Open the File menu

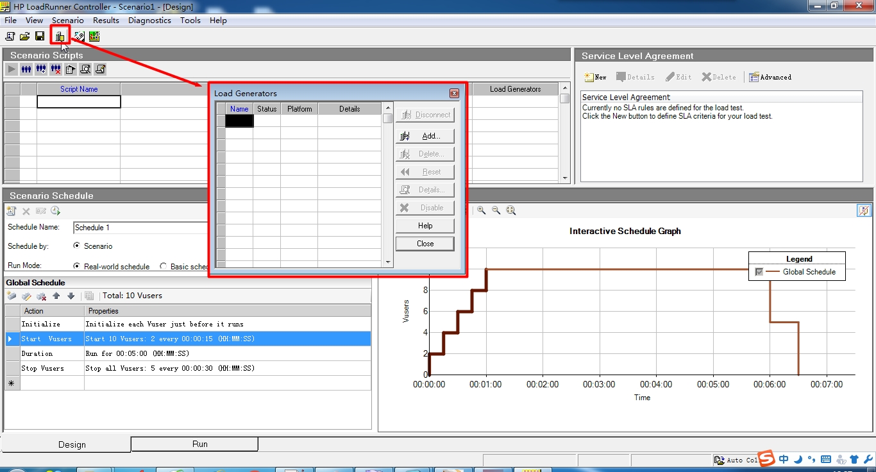tap(10, 21)
